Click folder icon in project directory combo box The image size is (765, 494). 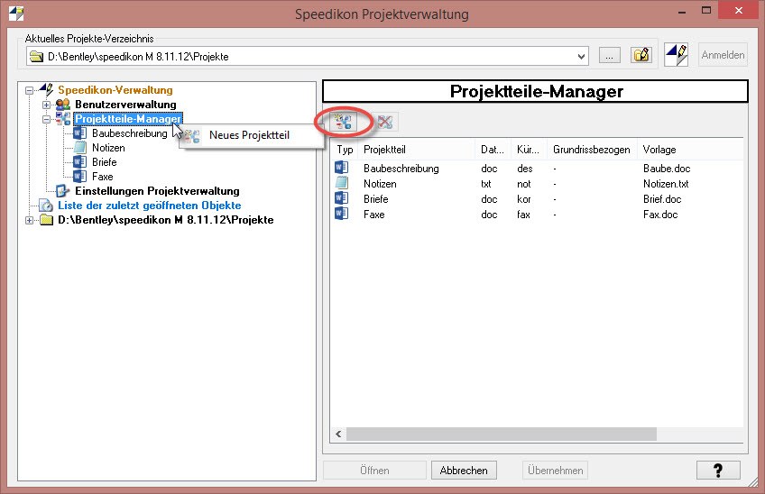(36, 57)
